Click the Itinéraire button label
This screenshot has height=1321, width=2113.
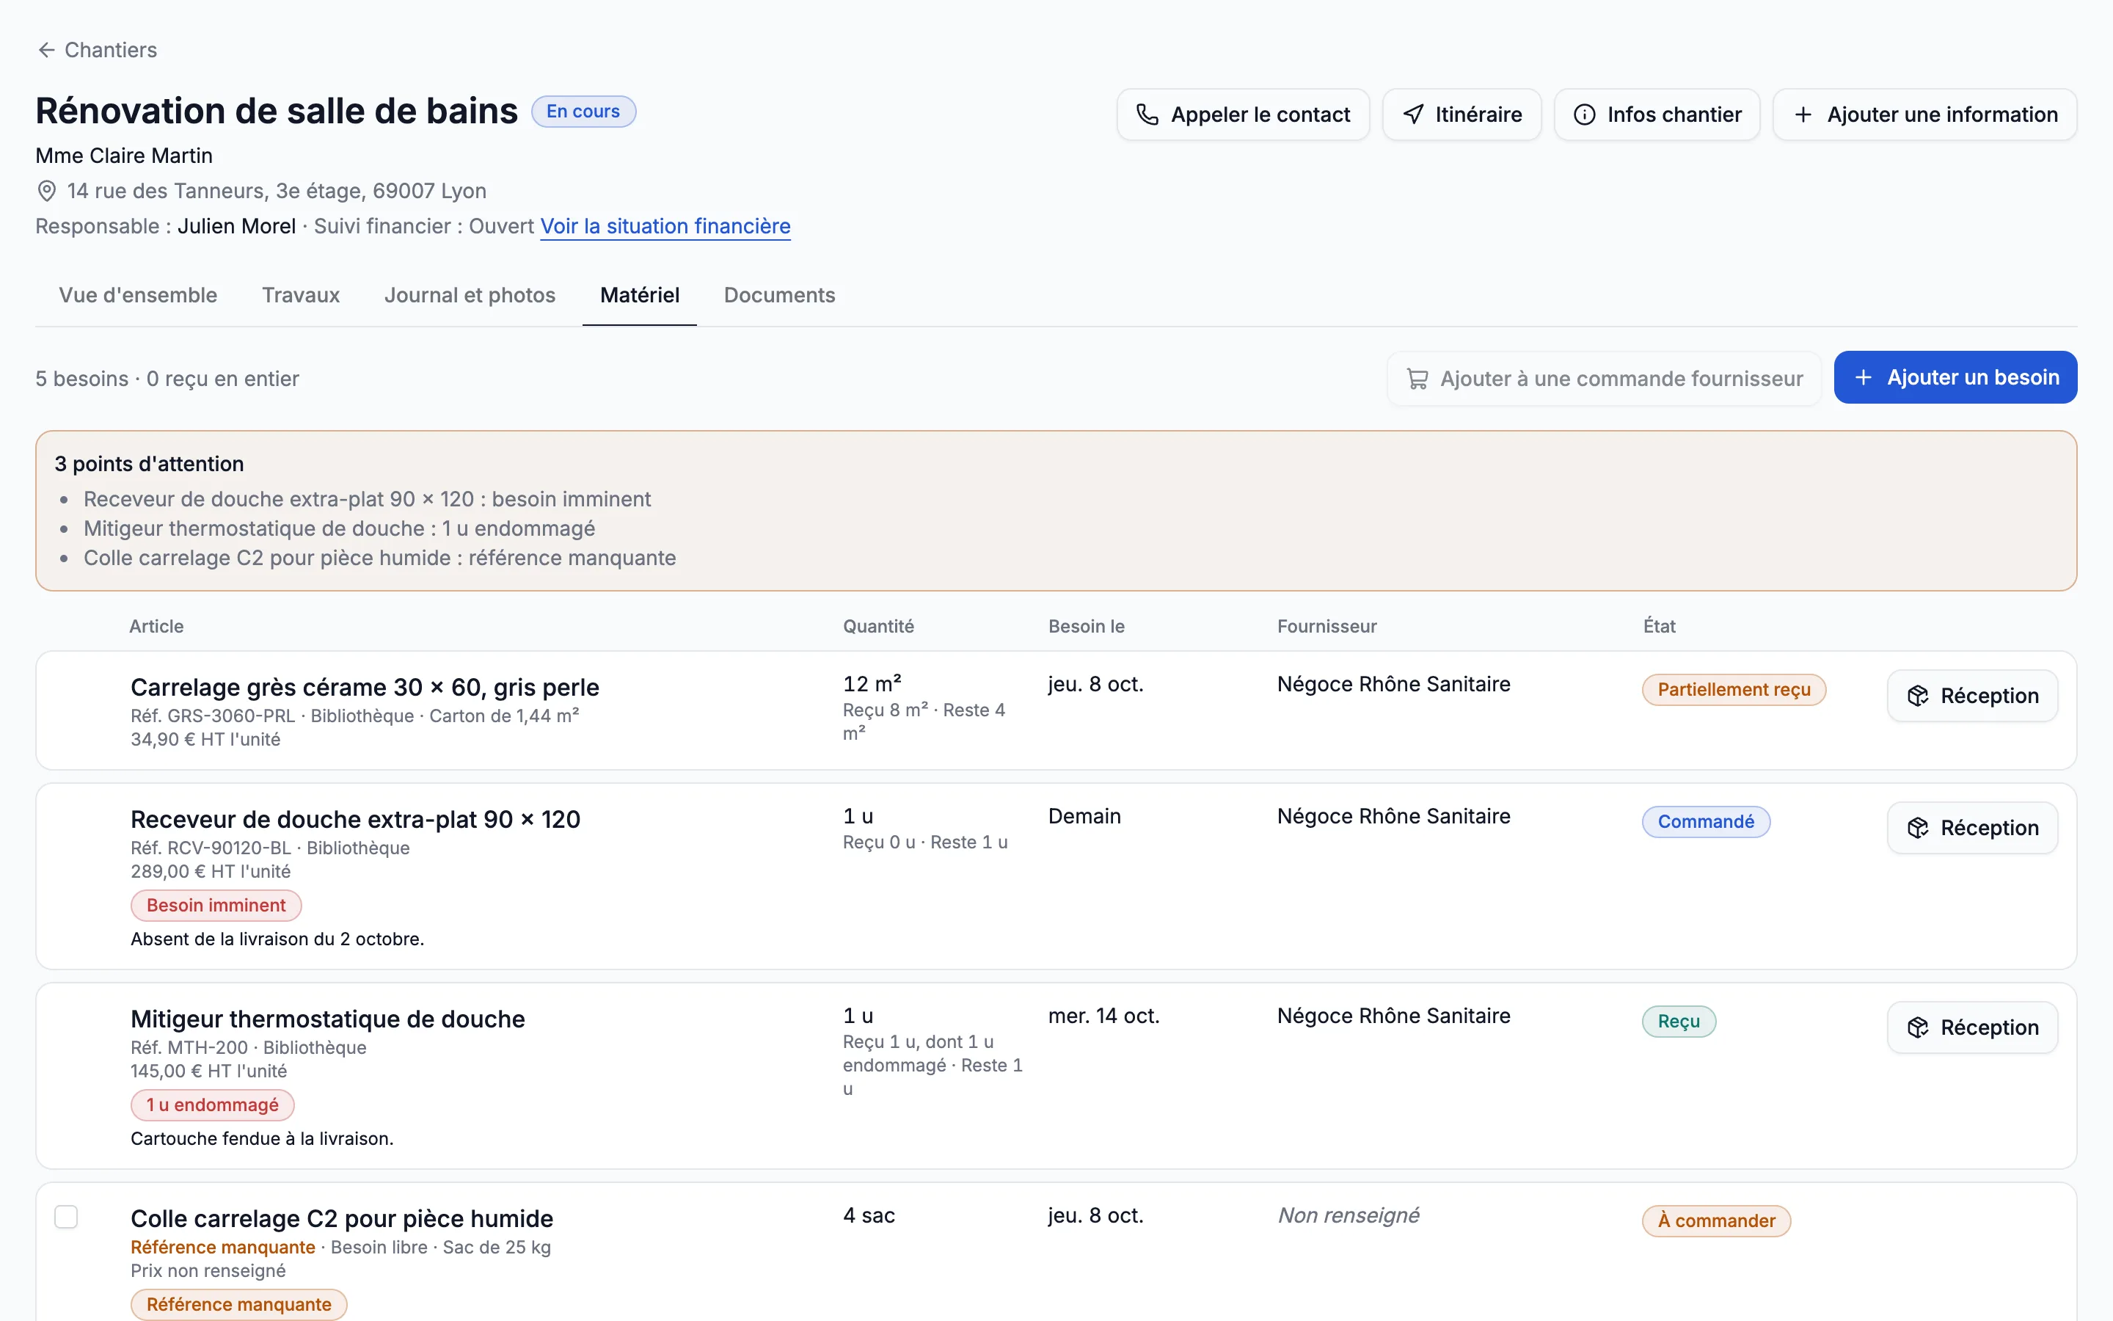coord(1478,114)
